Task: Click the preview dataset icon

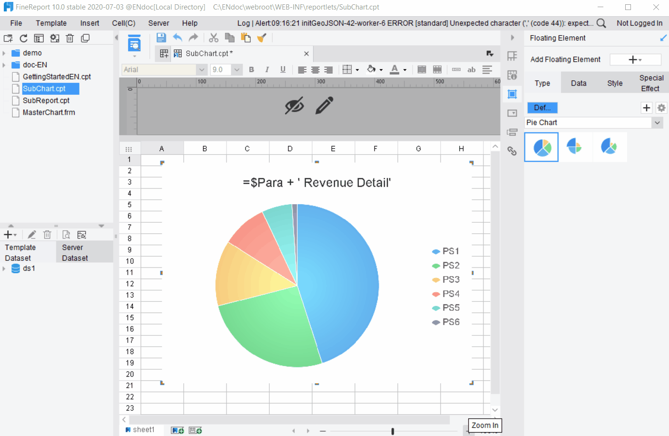Action: [66, 234]
